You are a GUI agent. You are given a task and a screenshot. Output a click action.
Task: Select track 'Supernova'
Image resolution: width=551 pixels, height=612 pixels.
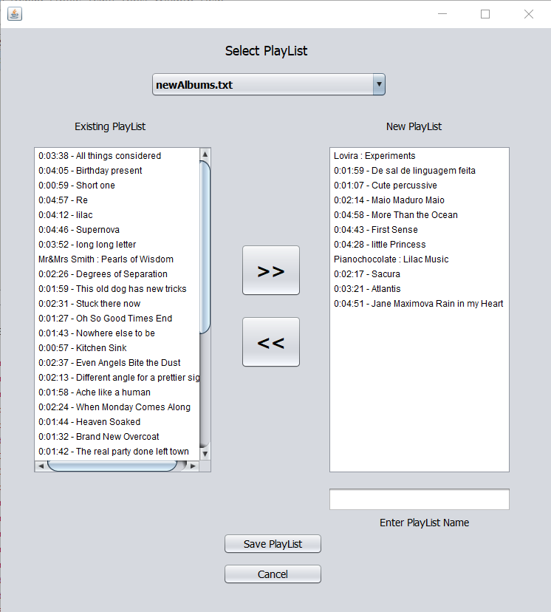point(117,230)
